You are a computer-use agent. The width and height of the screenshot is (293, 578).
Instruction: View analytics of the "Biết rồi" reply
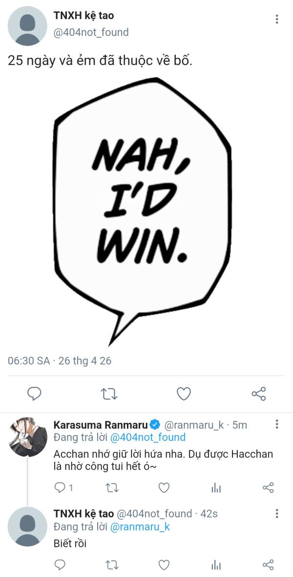(x=216, y=565)
